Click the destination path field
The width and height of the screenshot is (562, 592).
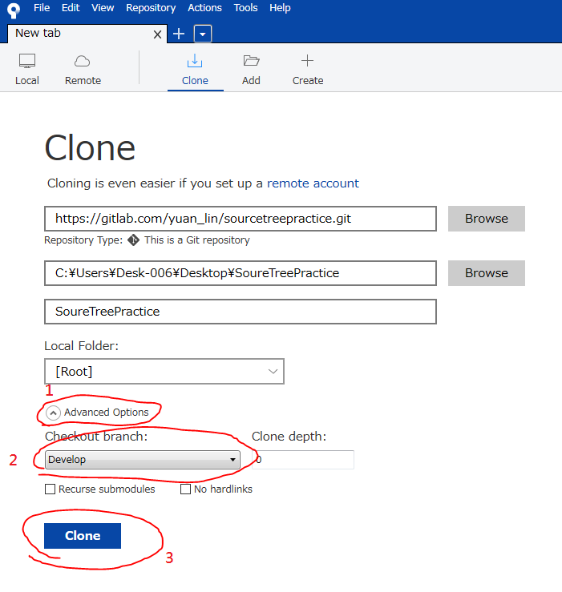(x=241, y=273)
